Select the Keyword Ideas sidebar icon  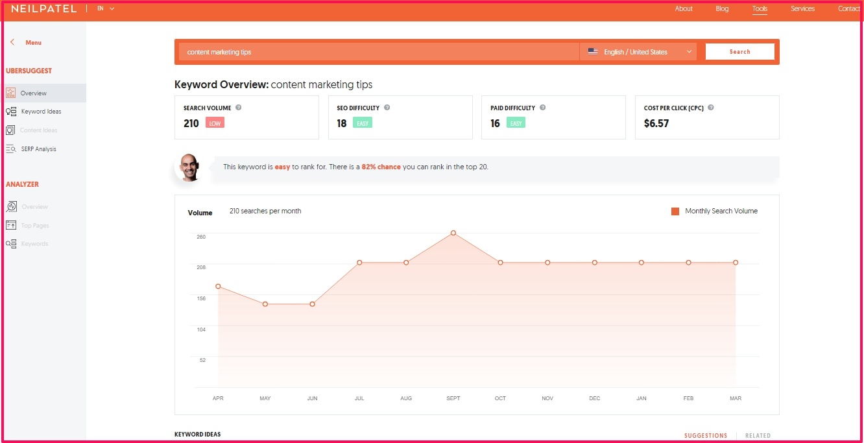point(10,112)
